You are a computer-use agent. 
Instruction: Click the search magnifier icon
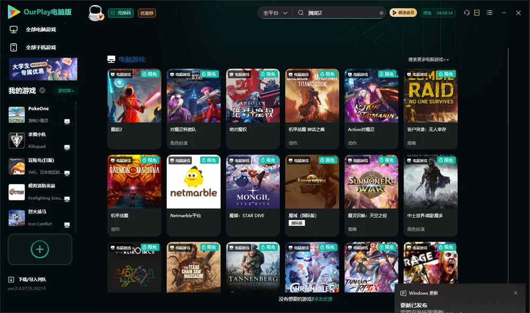pos(301,13)
